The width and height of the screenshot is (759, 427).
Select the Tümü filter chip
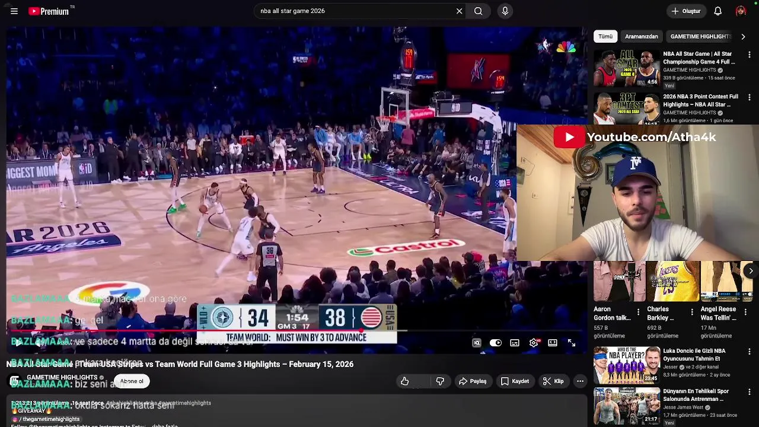tap(605, 36)
